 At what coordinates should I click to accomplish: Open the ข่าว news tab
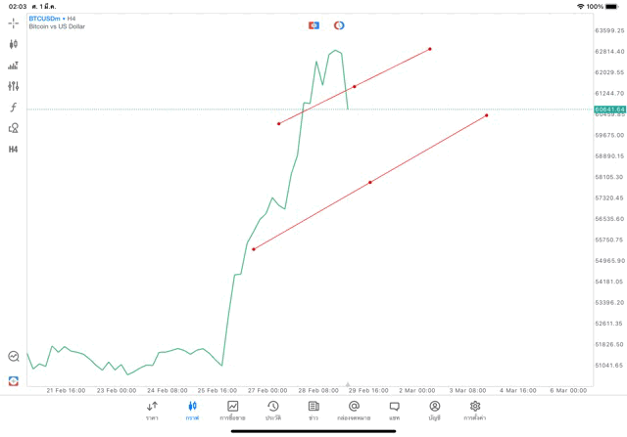click(313, 410)
